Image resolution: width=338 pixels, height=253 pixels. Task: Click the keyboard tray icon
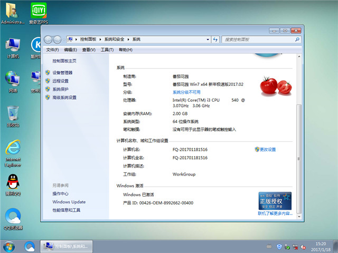[269, 246]
